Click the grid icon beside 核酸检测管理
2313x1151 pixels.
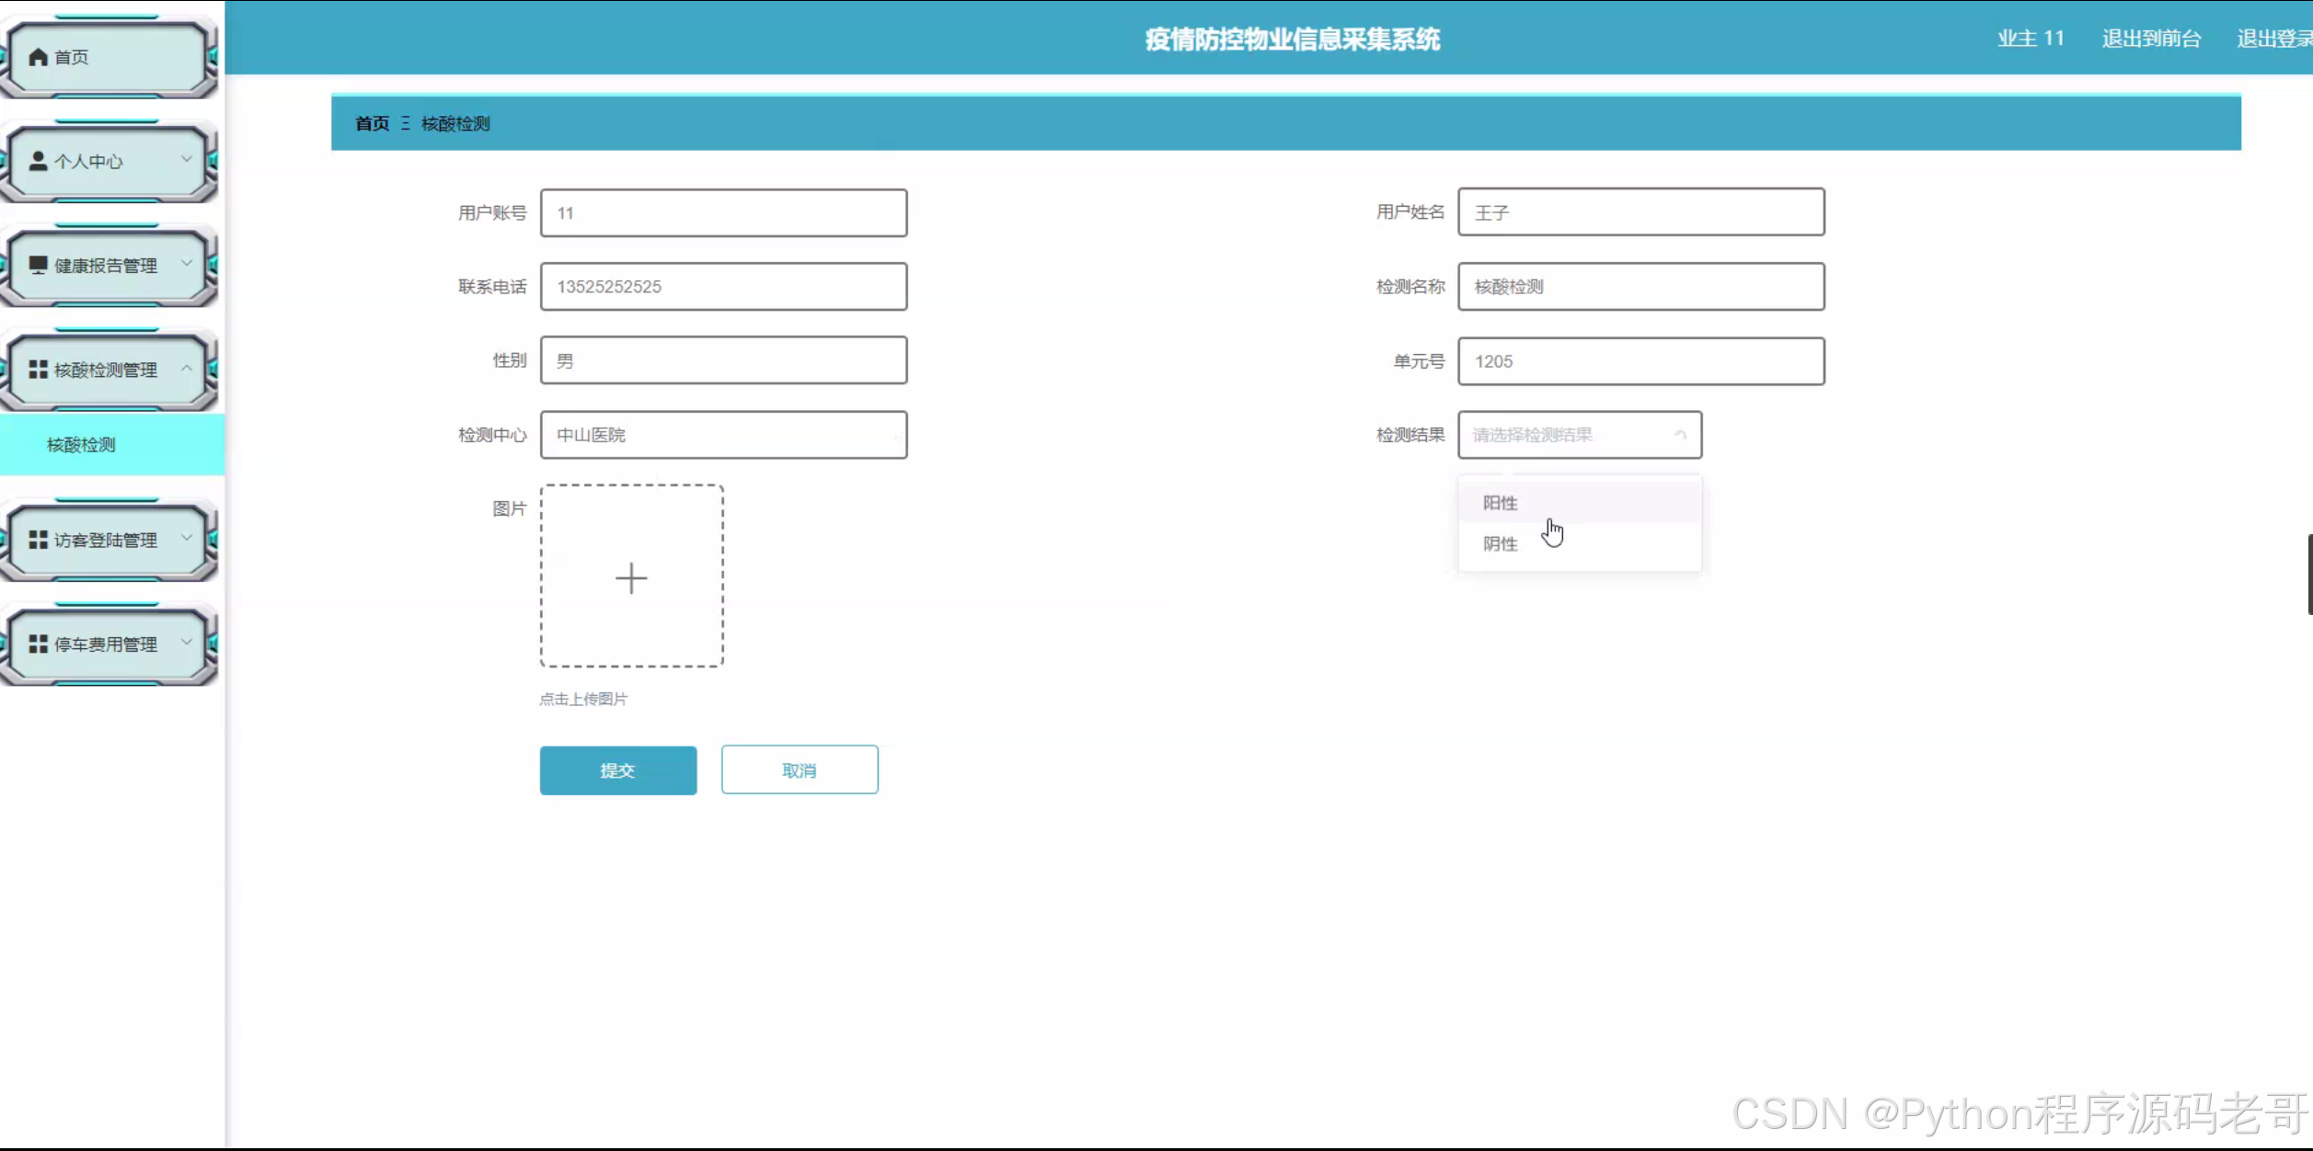click(38, 370)
